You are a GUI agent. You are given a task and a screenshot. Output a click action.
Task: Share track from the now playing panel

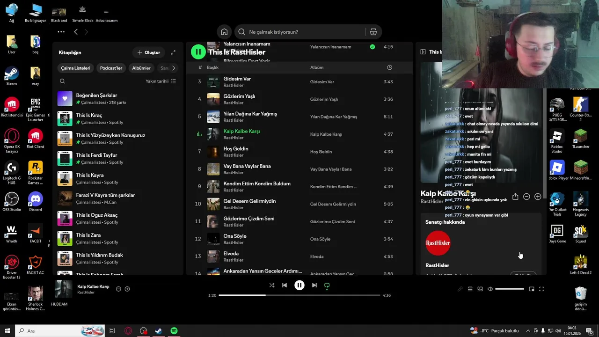[x=515, y=197]
